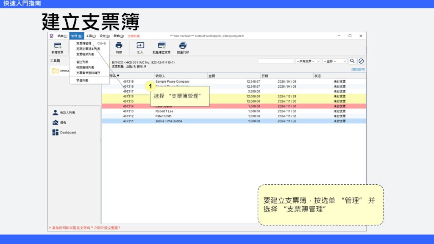The height and width of the screenshot is (244, 434).
Task: Click the 汇入 import icon
Action: [x=140, y=45]
